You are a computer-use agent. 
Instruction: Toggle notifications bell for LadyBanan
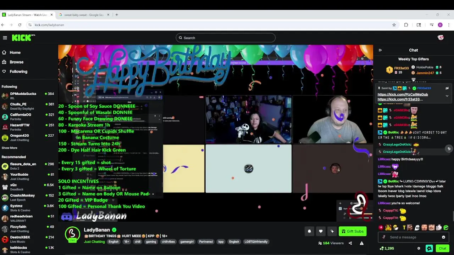[309, 231]
